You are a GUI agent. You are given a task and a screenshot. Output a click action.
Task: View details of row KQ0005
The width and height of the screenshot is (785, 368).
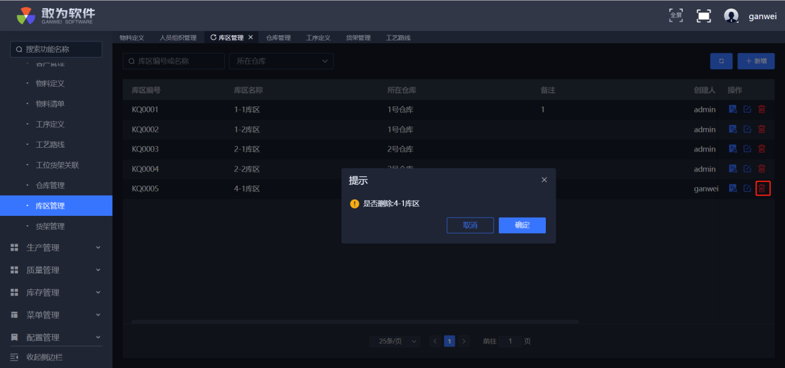(x=732, y=189)
